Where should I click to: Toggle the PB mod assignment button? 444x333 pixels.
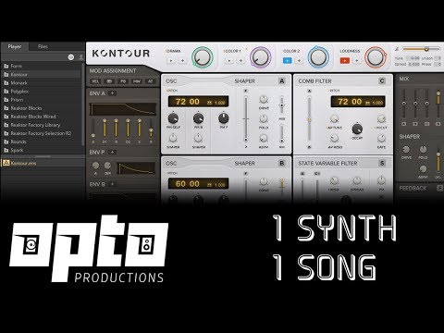(123, 81)
